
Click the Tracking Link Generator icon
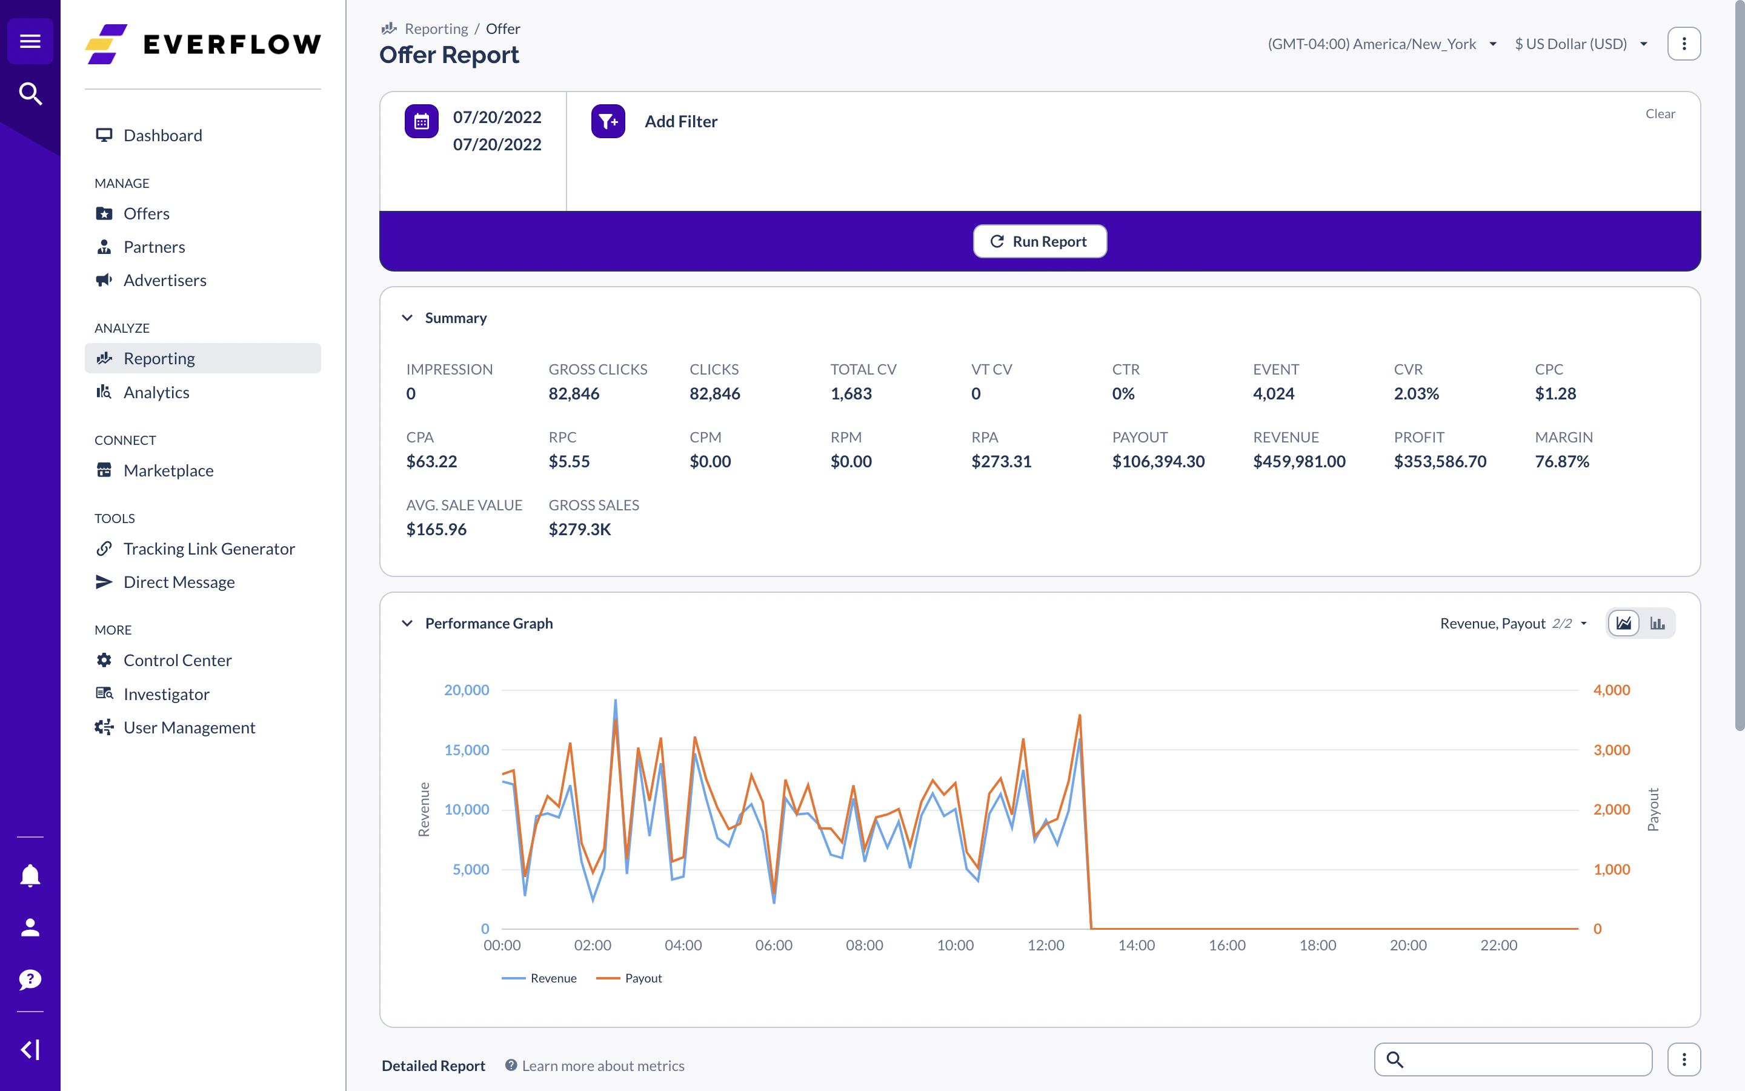104,548
